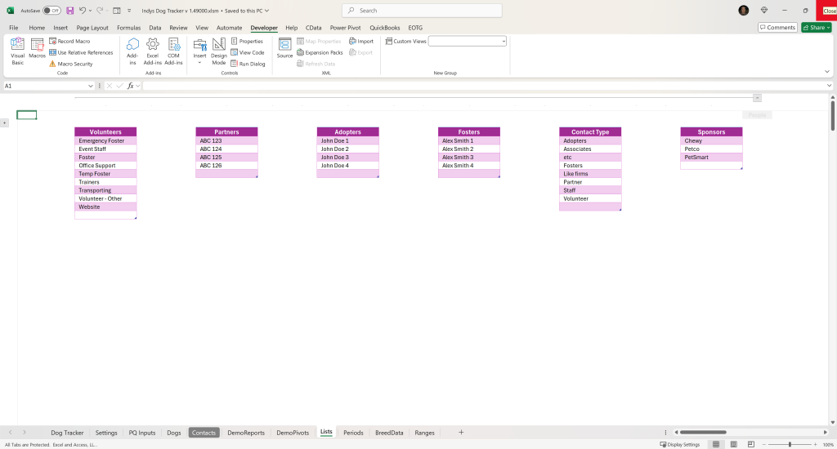Click the form icon in Quick Access Toolbar
Screen dimensions: 837x449
117,11
